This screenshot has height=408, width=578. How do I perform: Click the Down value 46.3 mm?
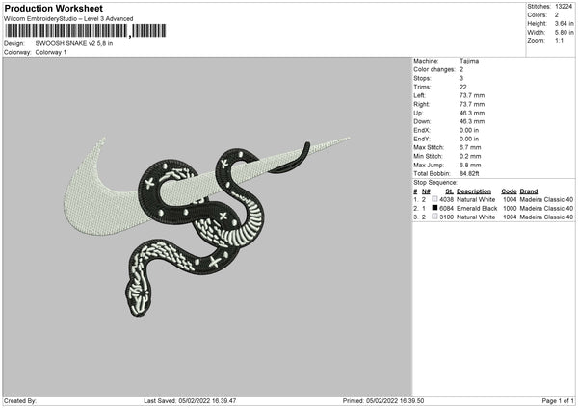pyautogui.click(x=472, y=121)
